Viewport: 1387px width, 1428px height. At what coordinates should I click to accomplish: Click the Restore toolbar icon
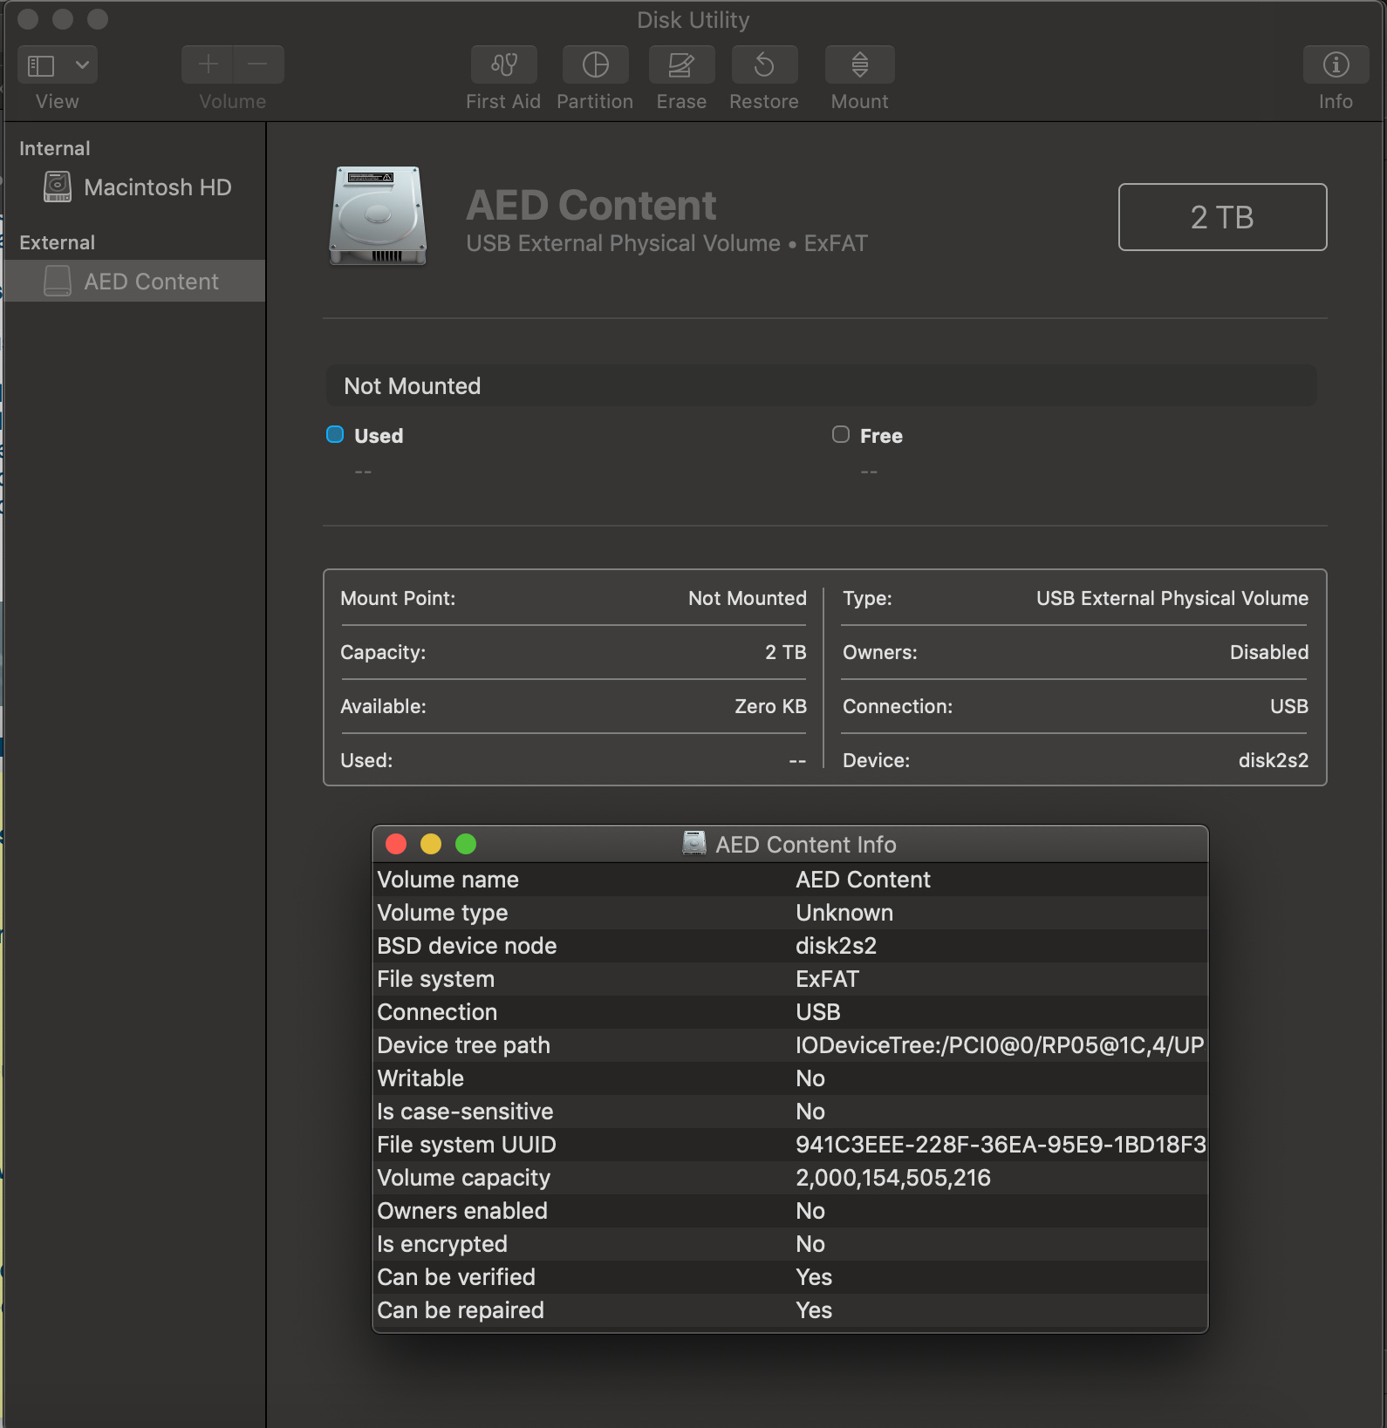click(x=764, y=65)
